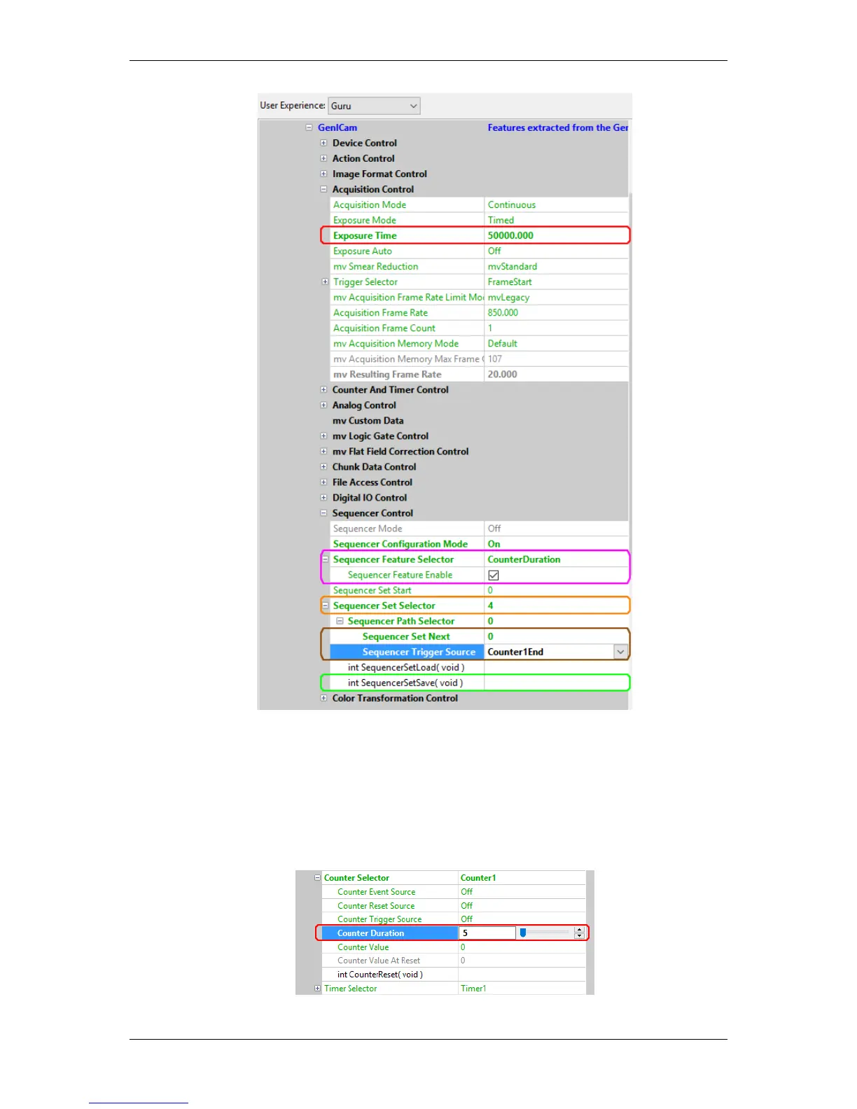This screenshot has height=1109, width=857.
Task: Collapse the Acquisition Control category
Action: pos(323,189)
